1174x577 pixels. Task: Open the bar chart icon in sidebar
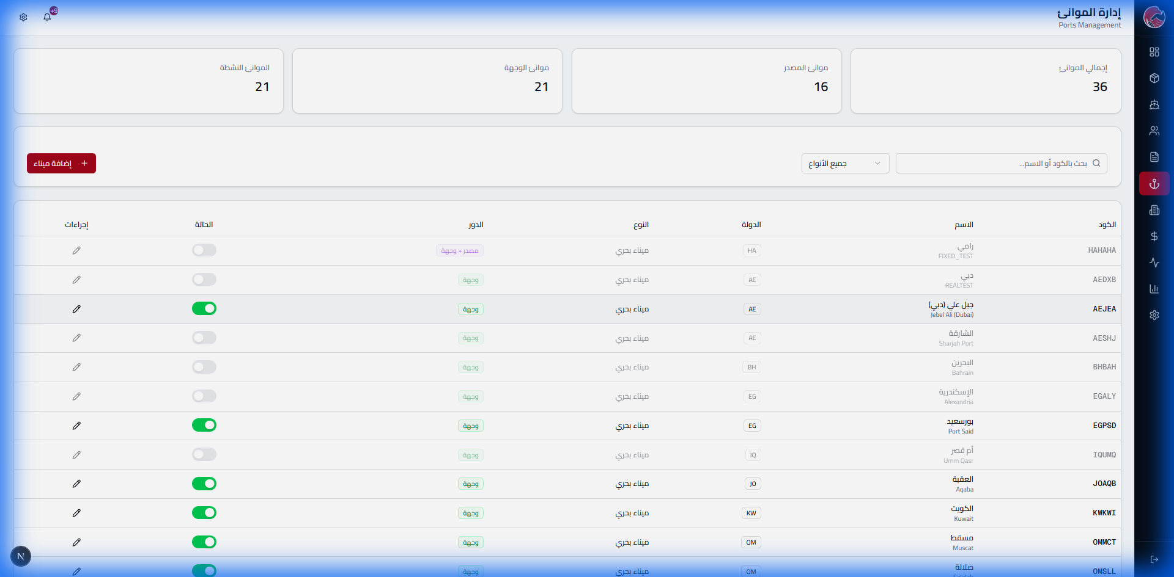(x=1154, y=289)
